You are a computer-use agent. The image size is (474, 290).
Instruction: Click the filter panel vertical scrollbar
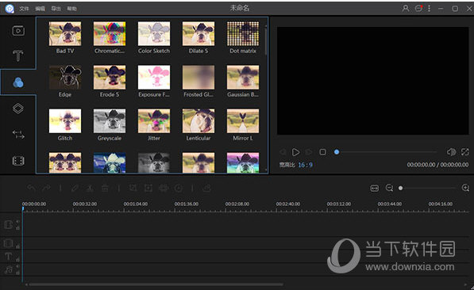(x=266, y=42)
